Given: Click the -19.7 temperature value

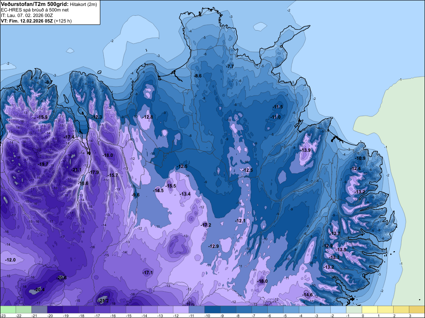Looking at the screenshot, I should pyautogui.click(x=43, y=164).
